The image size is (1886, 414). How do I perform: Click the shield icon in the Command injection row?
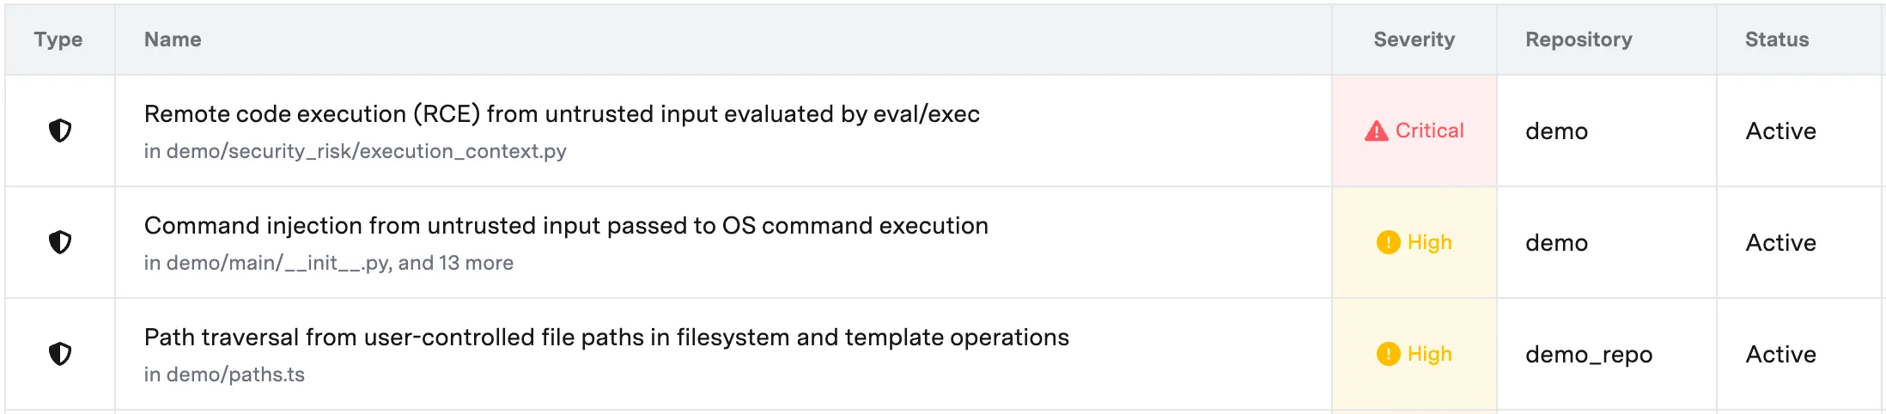pos(60,242)
